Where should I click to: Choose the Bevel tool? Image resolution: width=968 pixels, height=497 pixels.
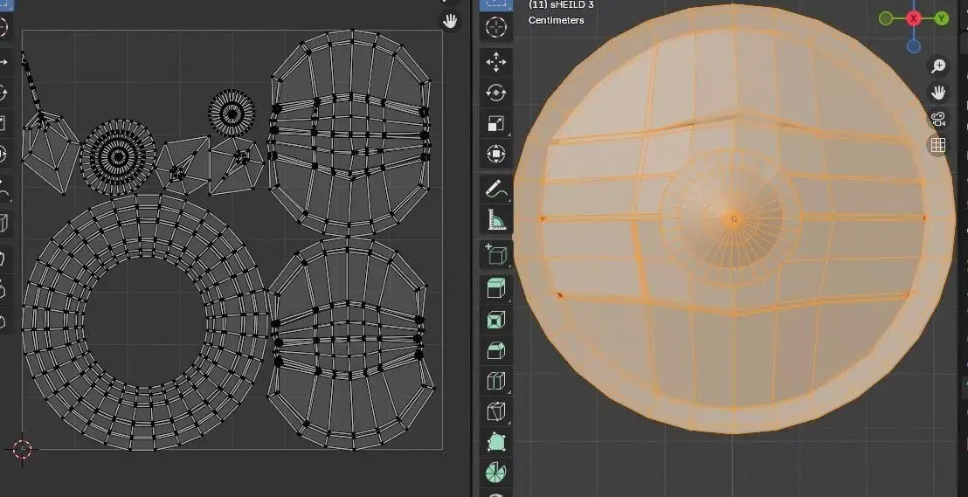[x=495, y=350]
